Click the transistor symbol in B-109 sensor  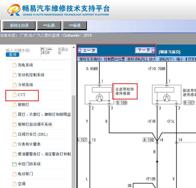pos(99,98)
